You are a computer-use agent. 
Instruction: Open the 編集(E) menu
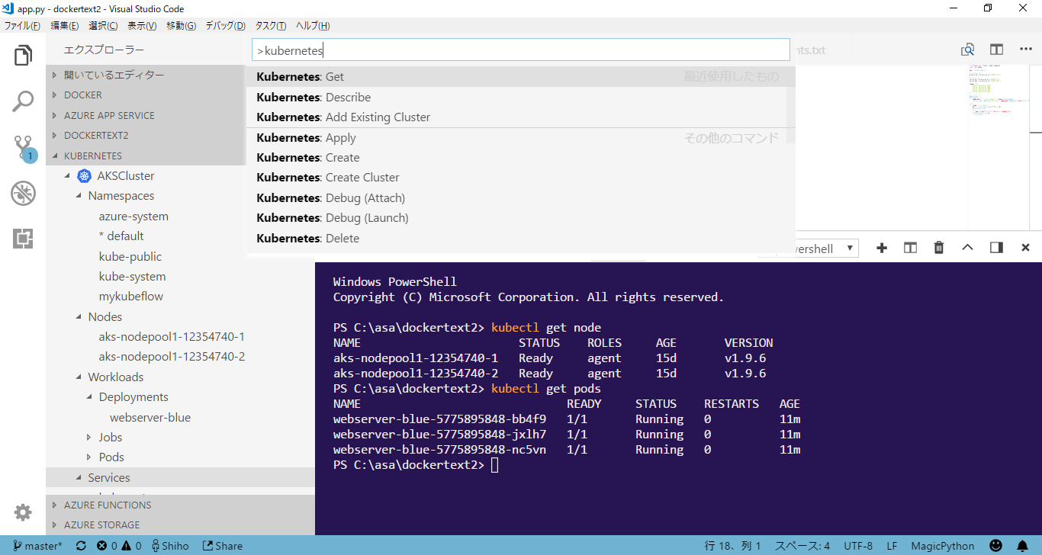point(64,25)
